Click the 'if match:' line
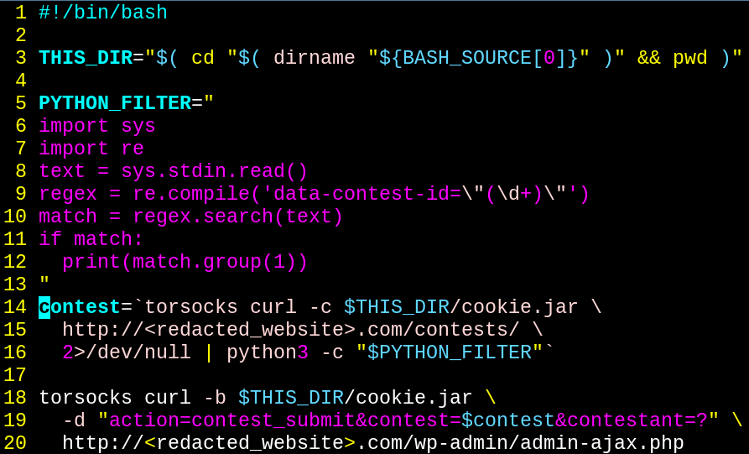749x454 pixels. pyautogui.click(x=91, y=239)
